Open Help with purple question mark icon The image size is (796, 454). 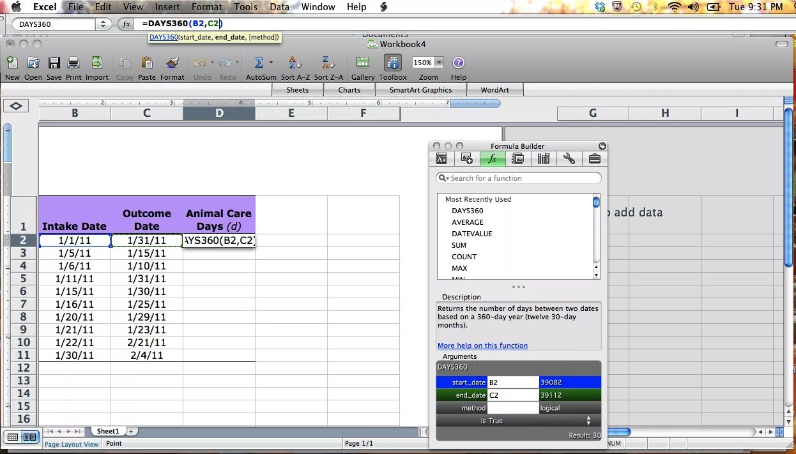459,63
